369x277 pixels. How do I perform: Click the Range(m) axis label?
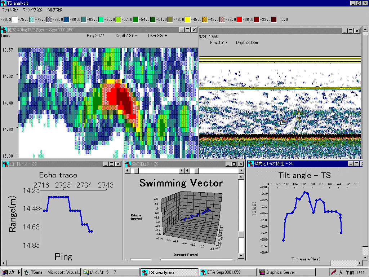[13, 214]
